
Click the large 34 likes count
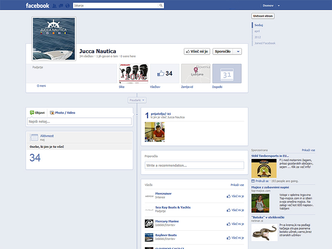35,158
